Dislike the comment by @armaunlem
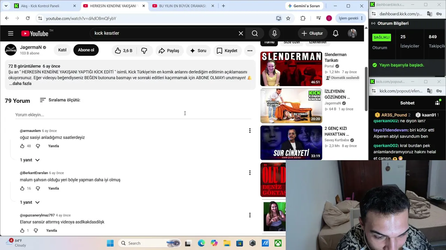446x250 pixels. click(38, 146)
